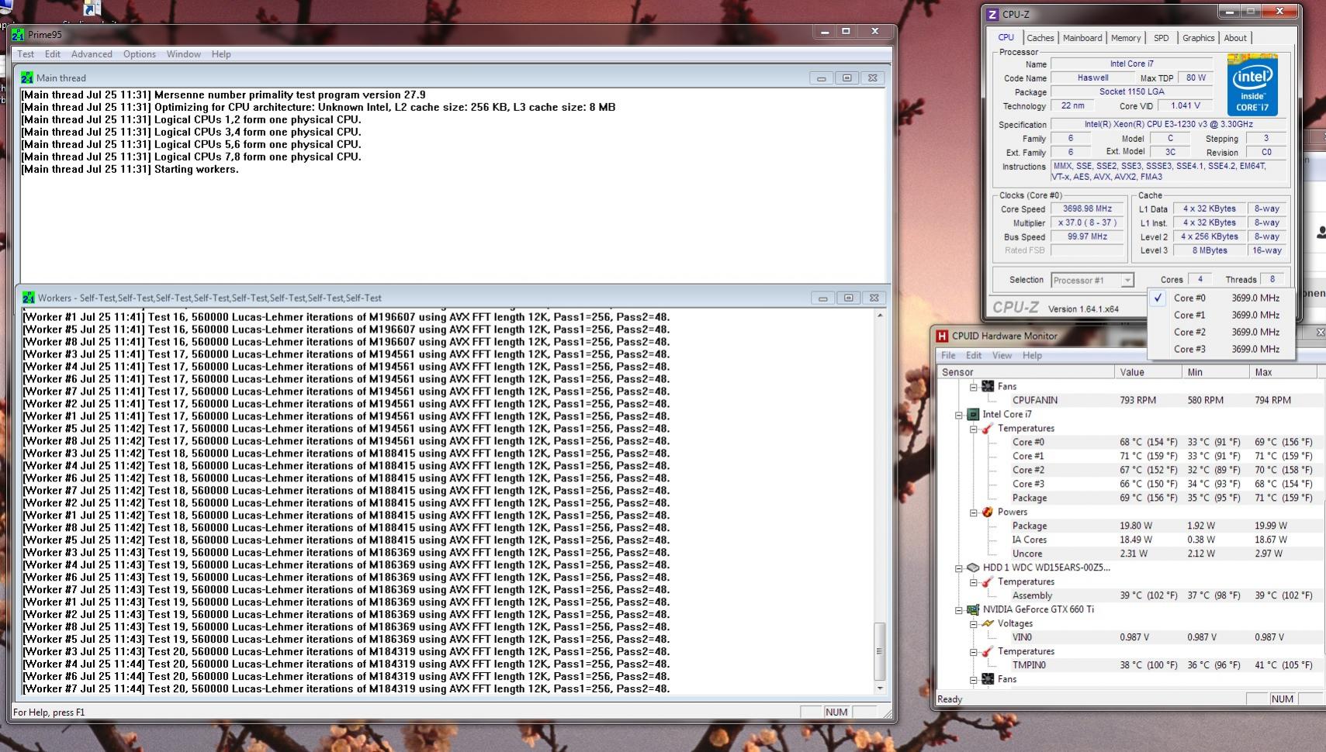Switch to the SPD tab in CPU-Z
The image size is (1326, 752).
click(x=1161, y=38)
